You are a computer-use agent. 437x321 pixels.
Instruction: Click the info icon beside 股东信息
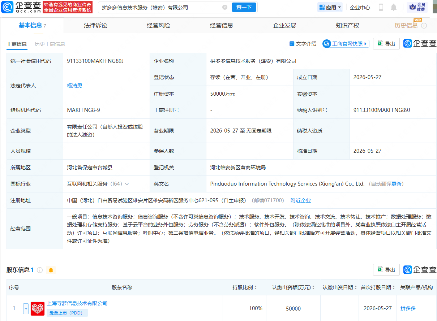[40, 270]
